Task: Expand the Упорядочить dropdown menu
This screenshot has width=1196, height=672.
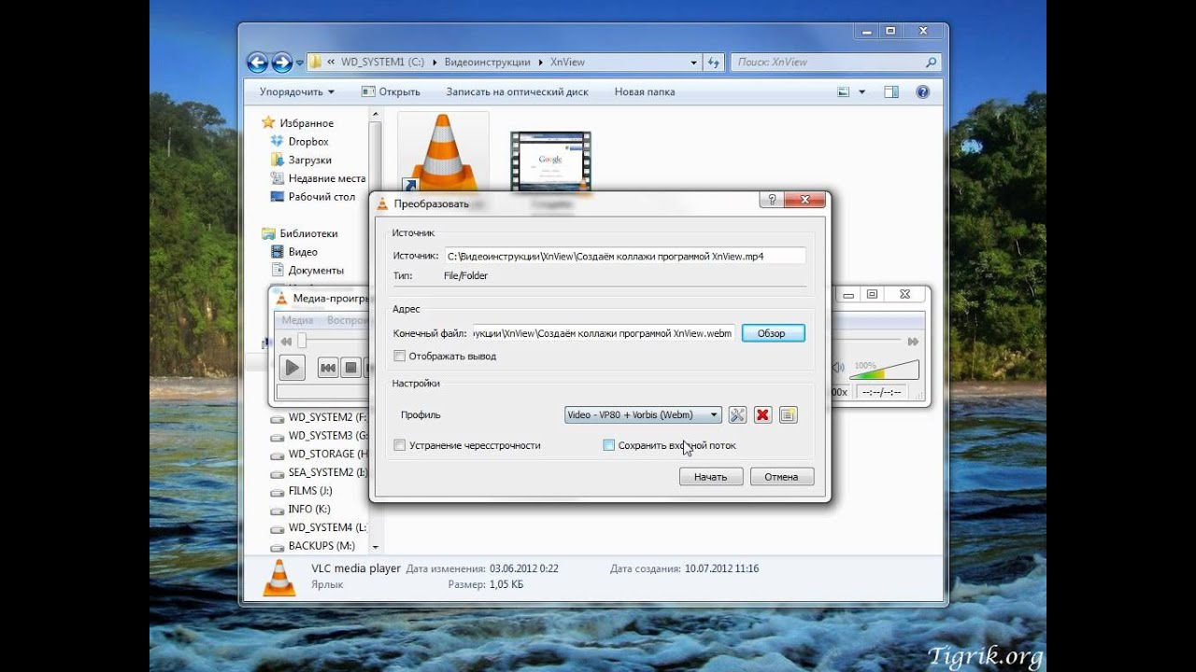Action: coord(297,92)
